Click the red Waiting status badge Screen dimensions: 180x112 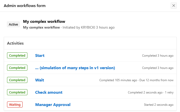tap(15, 105)
